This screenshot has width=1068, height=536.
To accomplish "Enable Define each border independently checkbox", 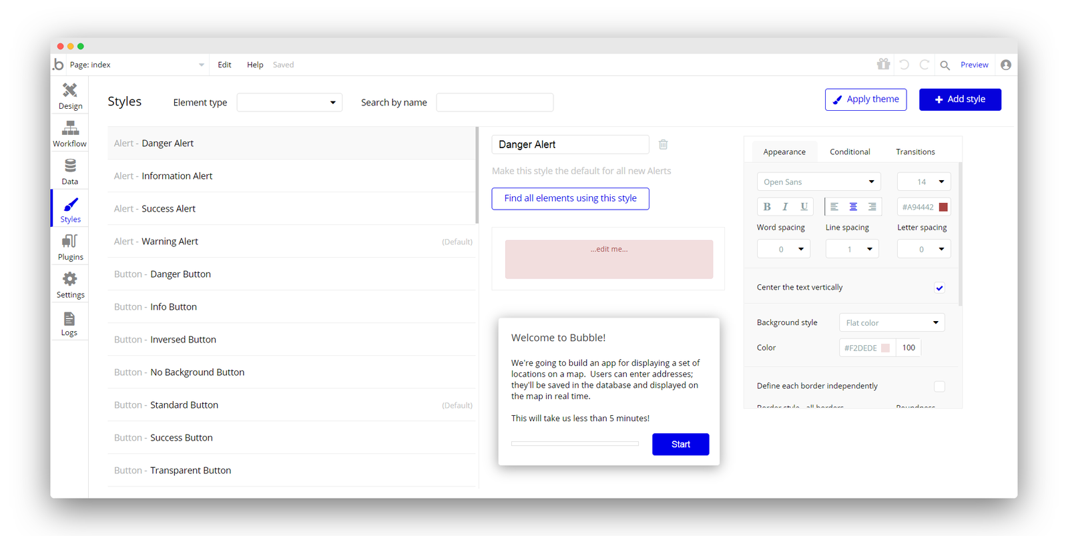I will point(939,386).
